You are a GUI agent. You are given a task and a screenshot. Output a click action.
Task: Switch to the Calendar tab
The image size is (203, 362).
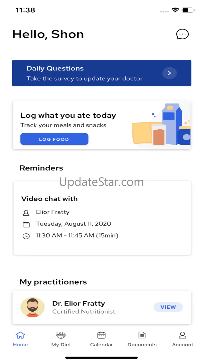102,339
